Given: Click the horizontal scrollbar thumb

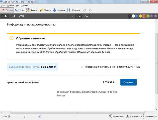Looking at the screenshot, I should [x=77, y=112].
